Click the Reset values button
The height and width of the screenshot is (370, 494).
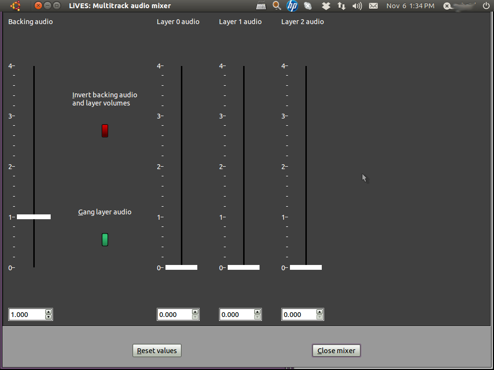157,351
